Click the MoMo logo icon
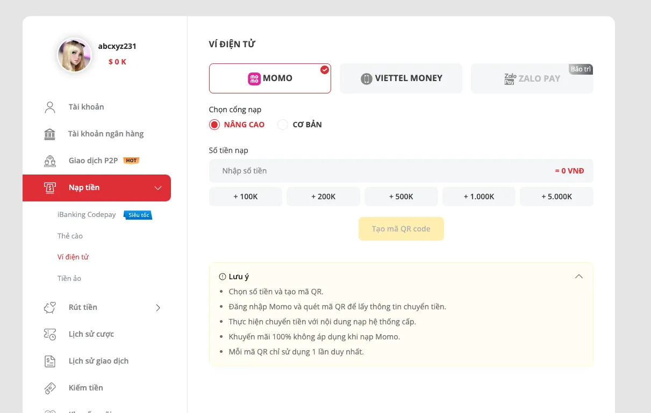The width and height of the screenshot is (651, 413). tap(254, 78)
